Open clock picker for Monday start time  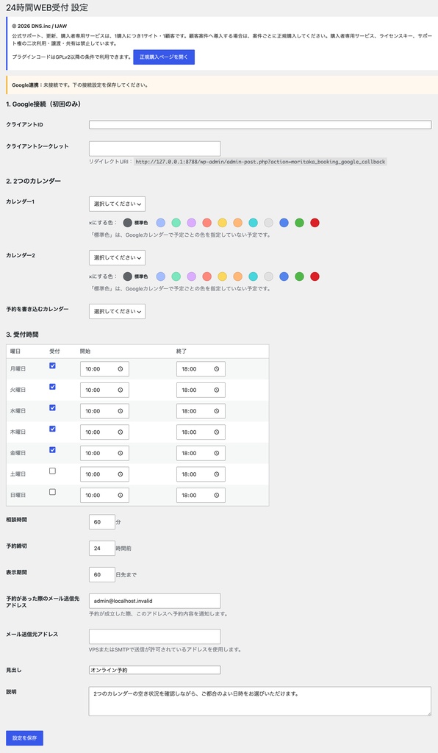click(x=121, y=369)
